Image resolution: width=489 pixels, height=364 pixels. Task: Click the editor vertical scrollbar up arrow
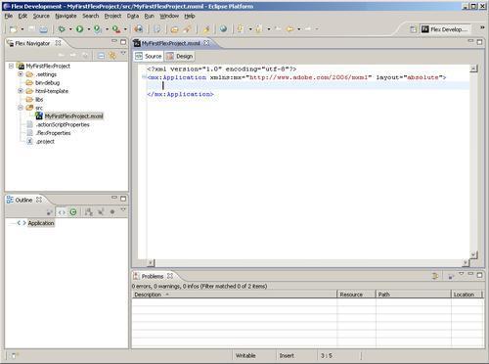[x=473, y=68]
